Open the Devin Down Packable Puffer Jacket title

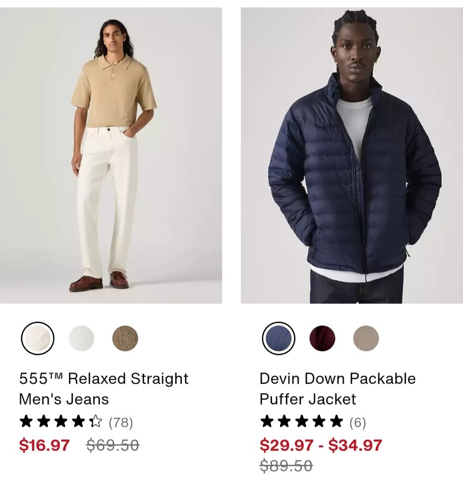(338, 389)
